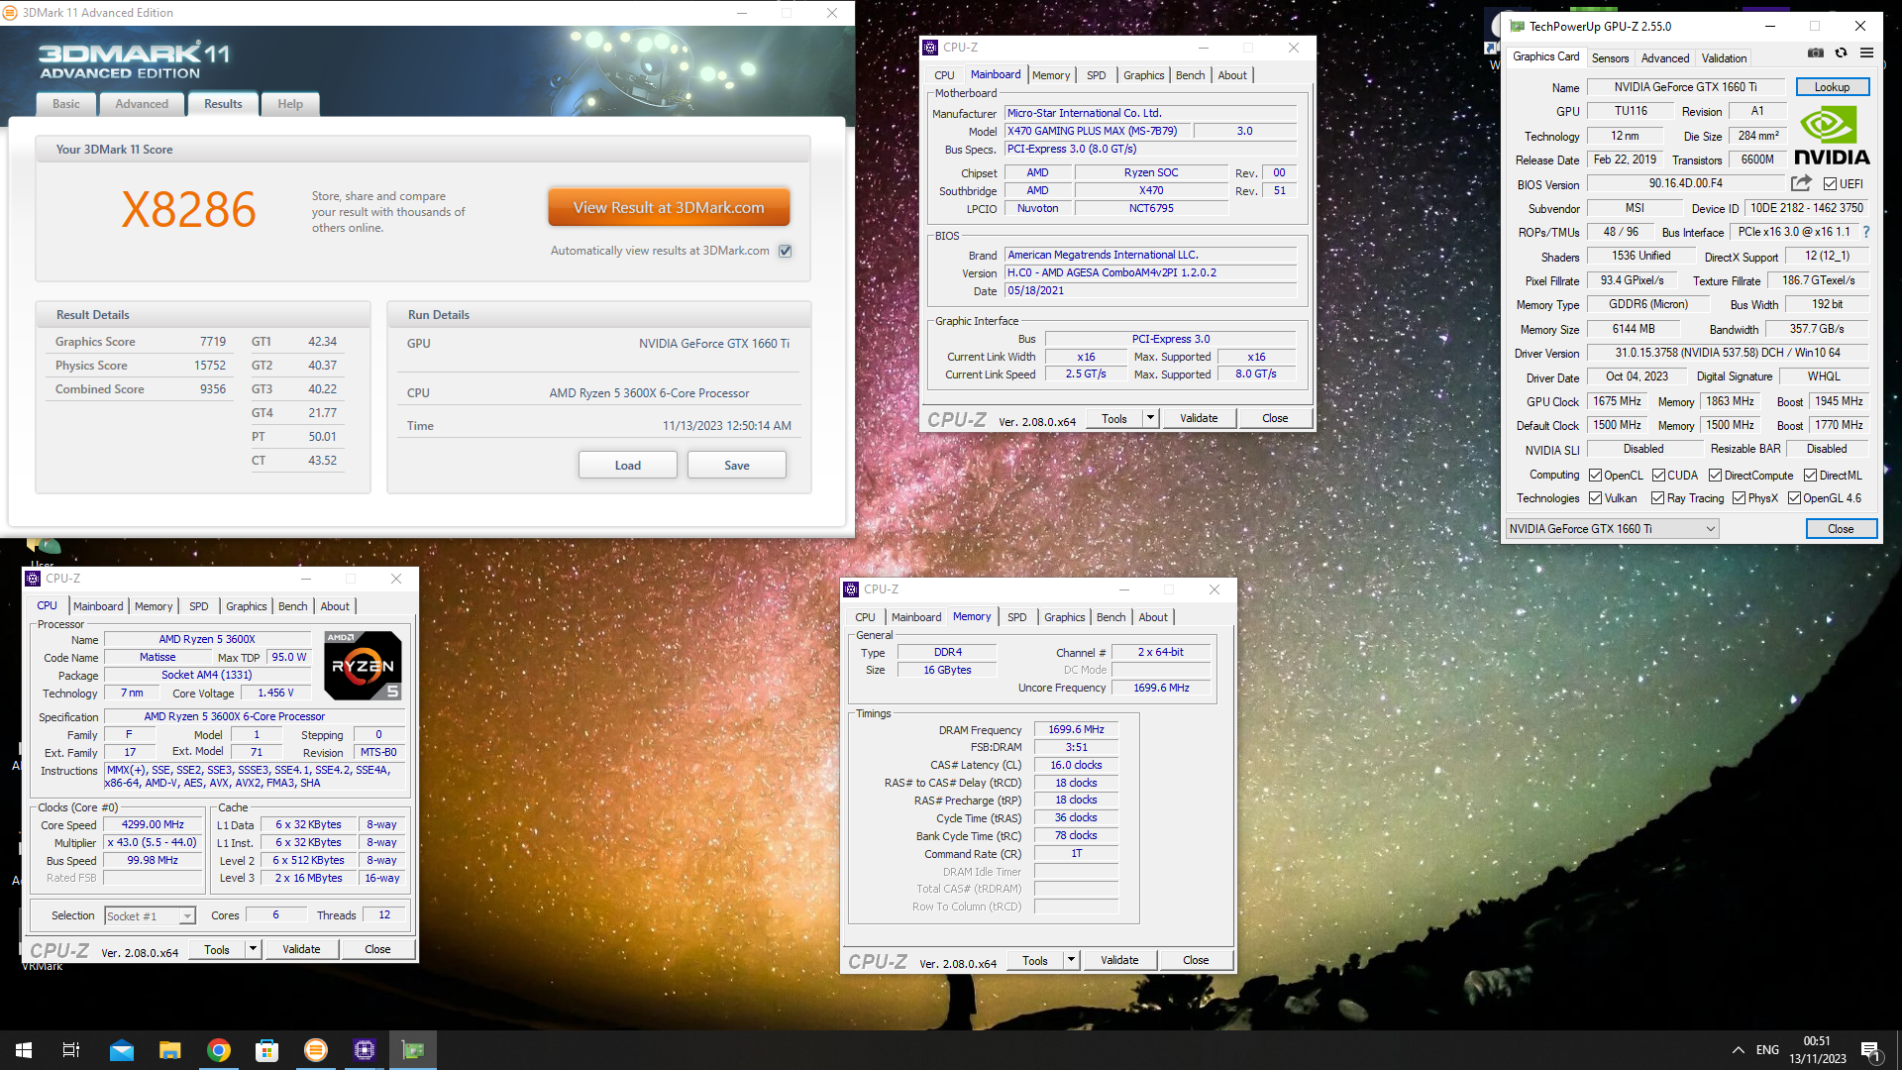
Task: Click the Ryzen 5 logo in CPU-Z
Action: [363, 666]
